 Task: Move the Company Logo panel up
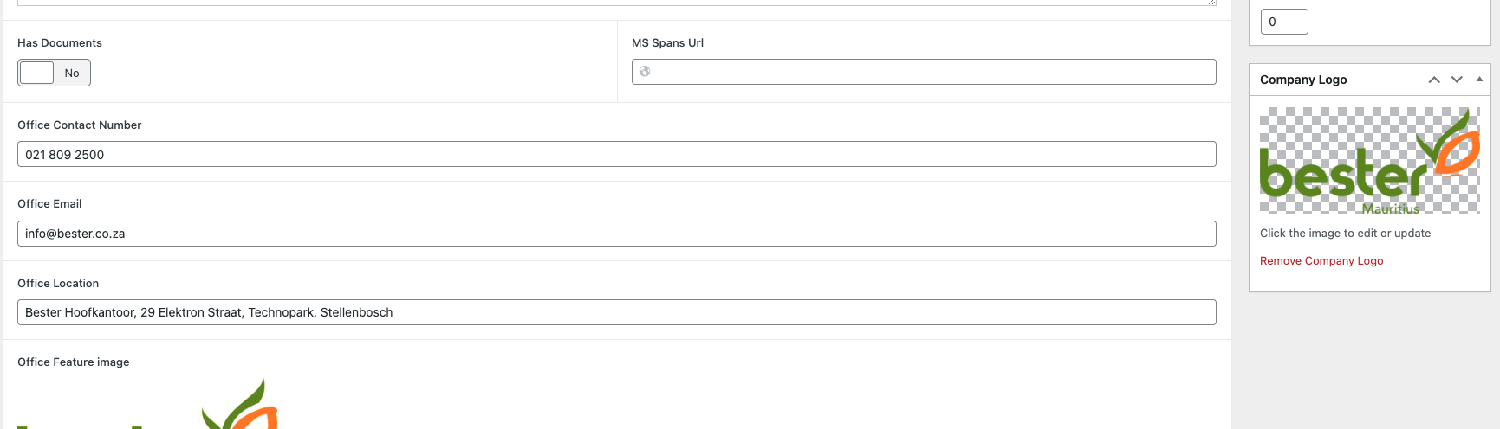[x=1434, y=80]
